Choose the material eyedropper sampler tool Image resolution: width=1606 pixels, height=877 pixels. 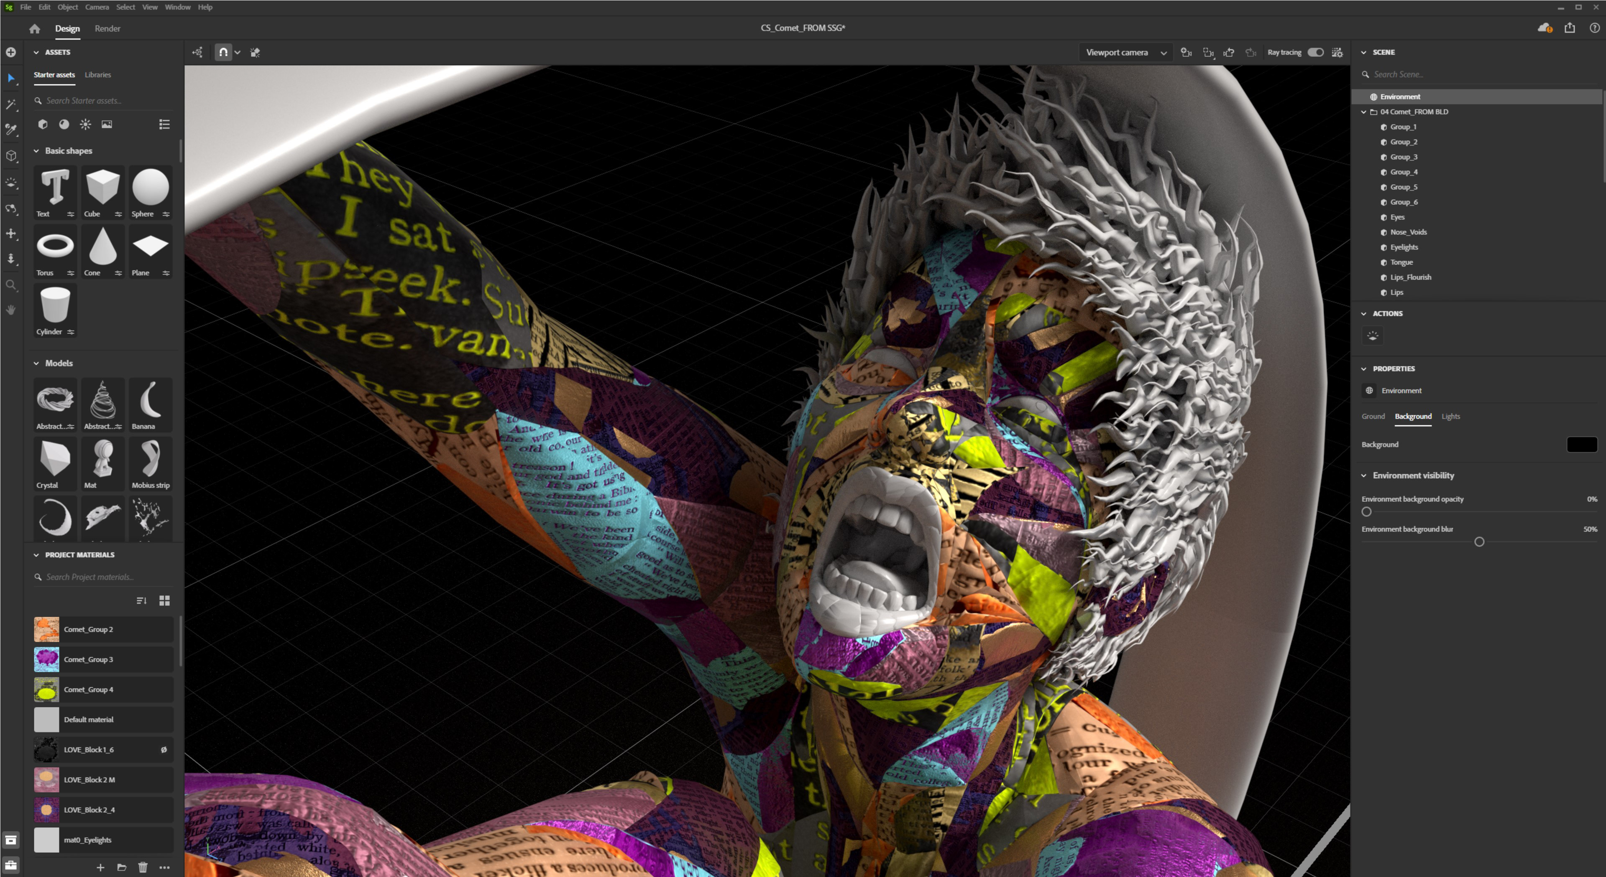10,130
